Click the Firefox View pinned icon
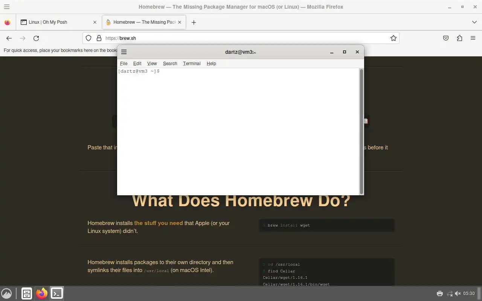 (7, 22)
